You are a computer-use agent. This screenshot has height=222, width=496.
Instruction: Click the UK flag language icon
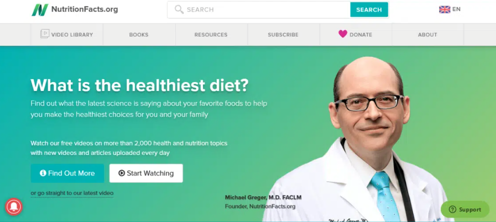point(444,9)
